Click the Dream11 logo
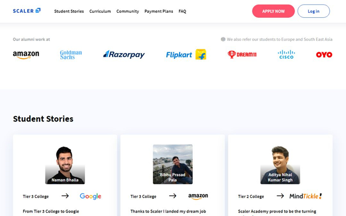The image size is (346, 216). [x=242, y=54]
